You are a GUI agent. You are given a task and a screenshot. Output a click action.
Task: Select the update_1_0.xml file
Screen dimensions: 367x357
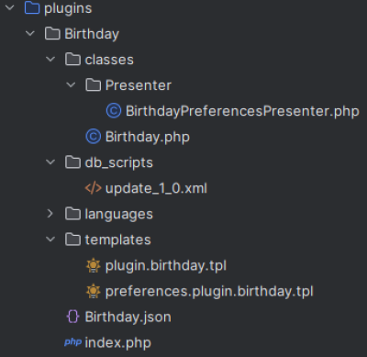156,188
